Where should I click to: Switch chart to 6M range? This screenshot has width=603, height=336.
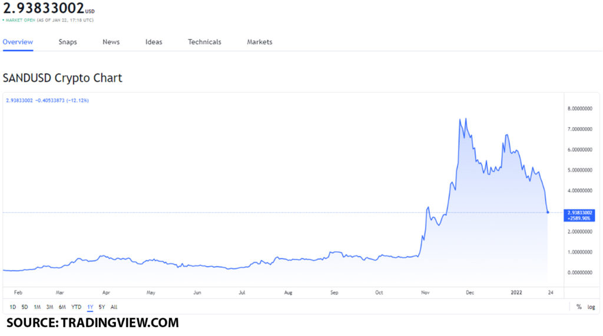[62, 307]
